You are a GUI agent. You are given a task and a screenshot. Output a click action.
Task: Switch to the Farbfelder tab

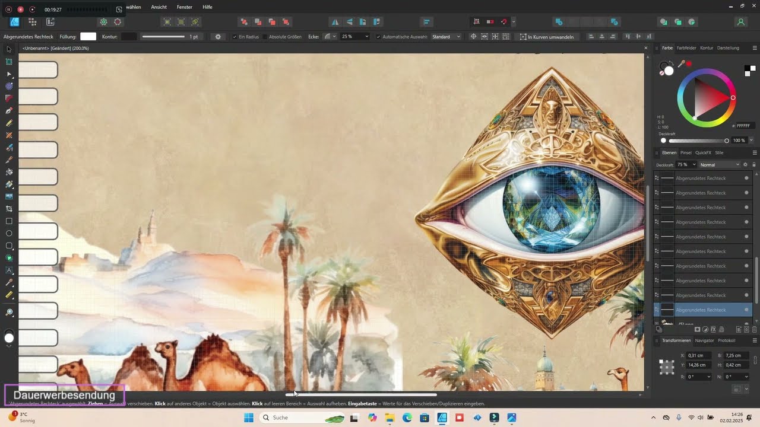pos(686,48)
